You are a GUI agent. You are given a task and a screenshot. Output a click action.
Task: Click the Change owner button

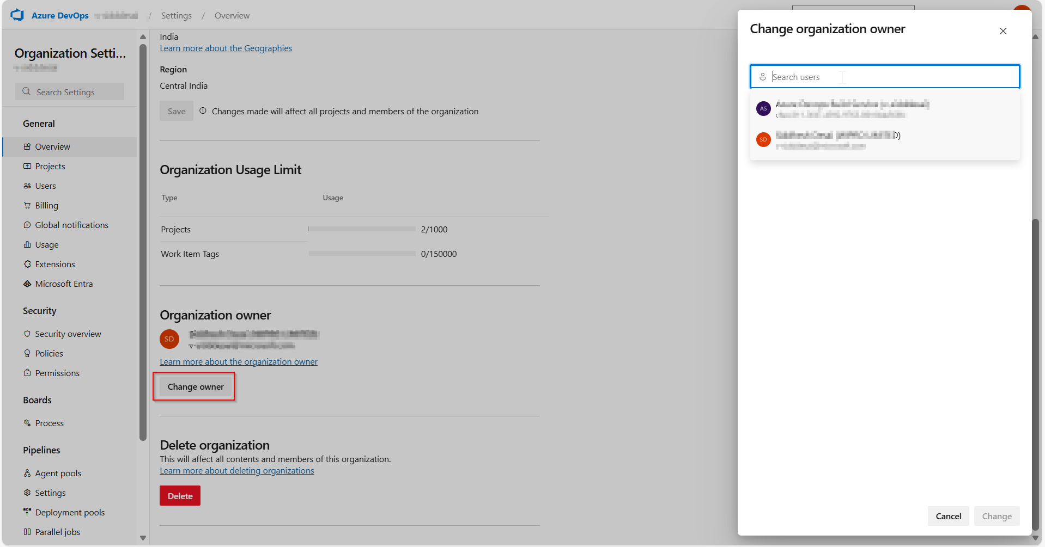pos(196,386)
